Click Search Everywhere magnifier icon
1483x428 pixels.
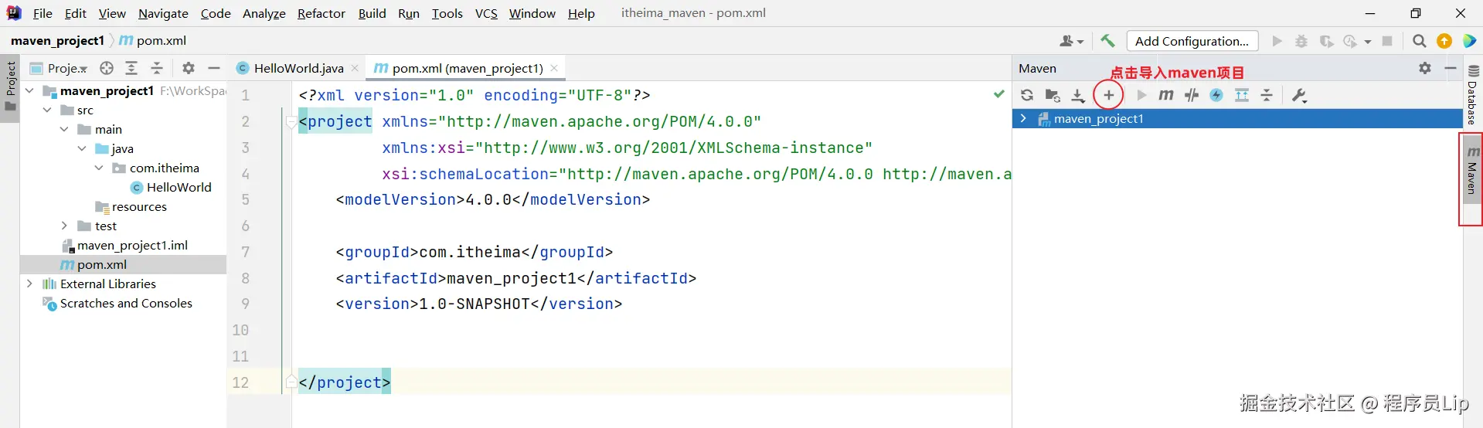(1419, 41)
